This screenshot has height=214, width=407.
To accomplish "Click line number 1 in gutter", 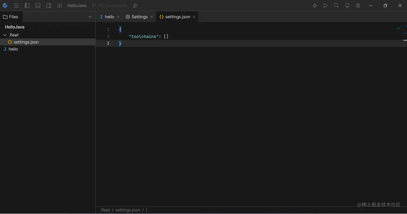I will click(x=108, y=29).
